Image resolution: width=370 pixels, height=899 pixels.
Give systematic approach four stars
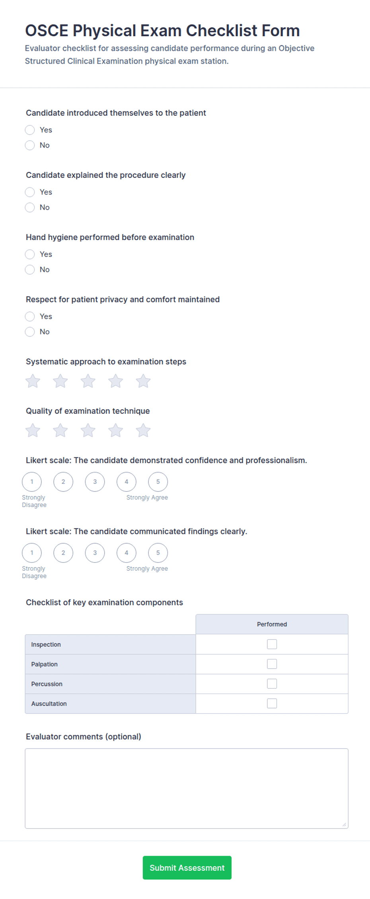(116, 381)
